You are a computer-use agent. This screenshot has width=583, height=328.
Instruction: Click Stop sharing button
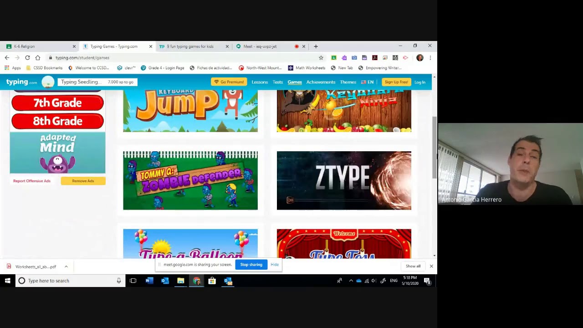click(251, 265)
